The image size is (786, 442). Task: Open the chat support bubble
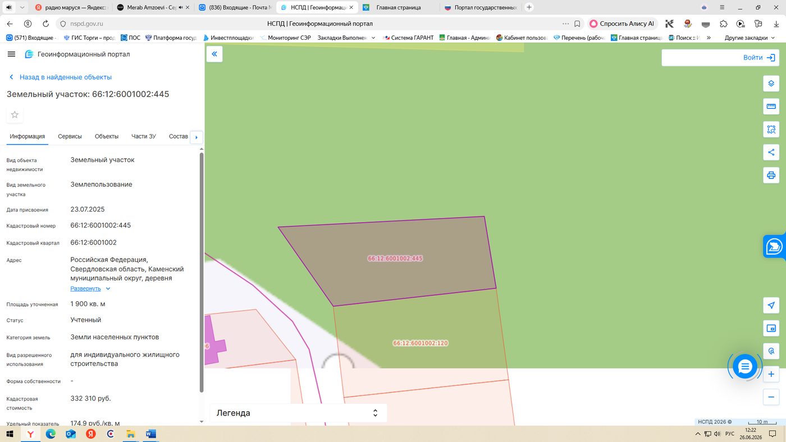click(x=745, y=367)
